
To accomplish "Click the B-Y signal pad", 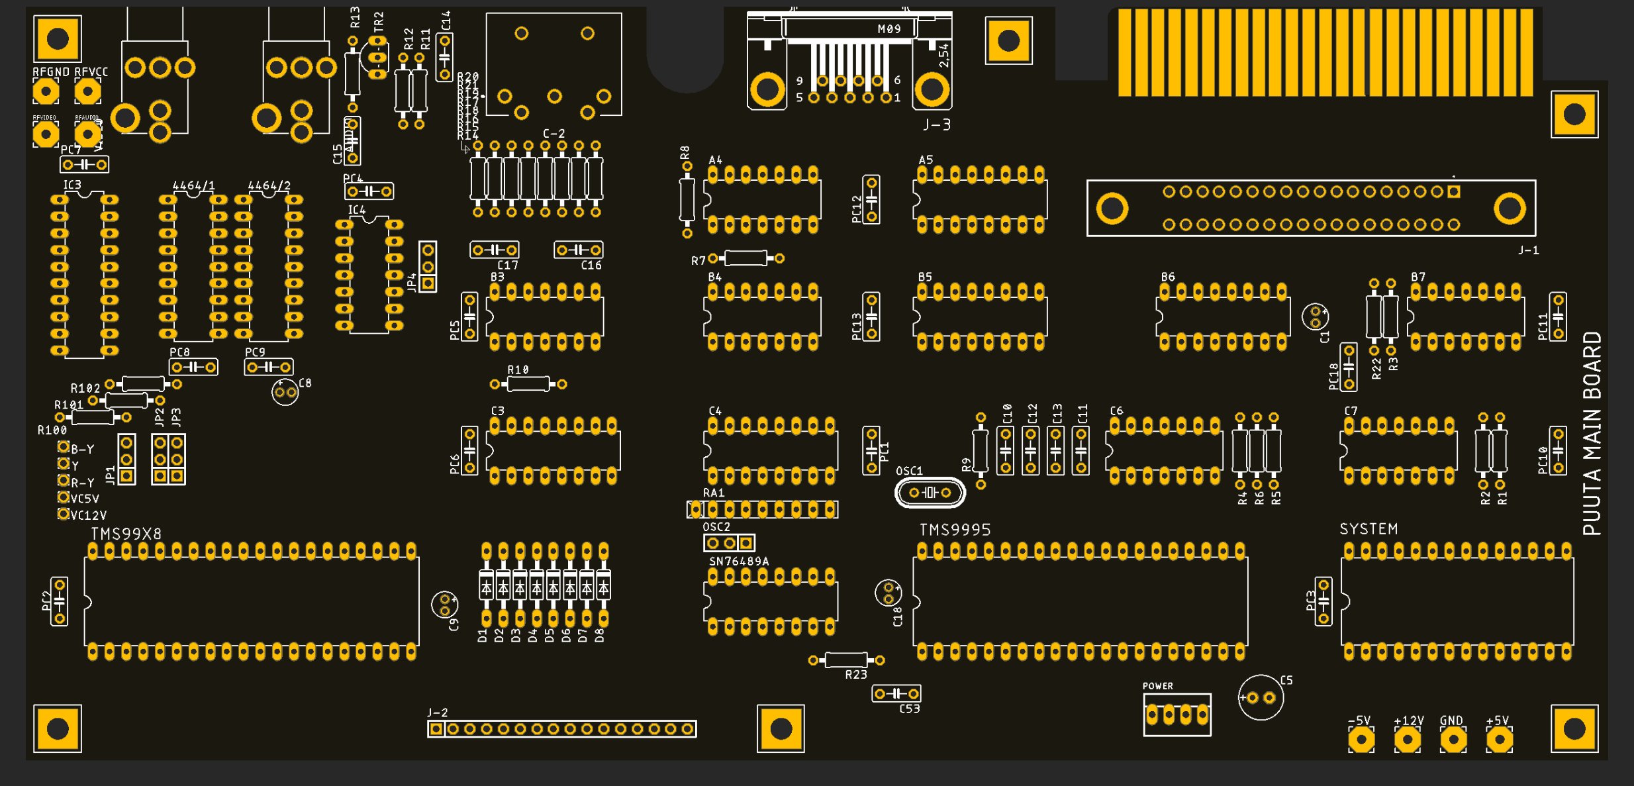I will [x=64, y=447].
